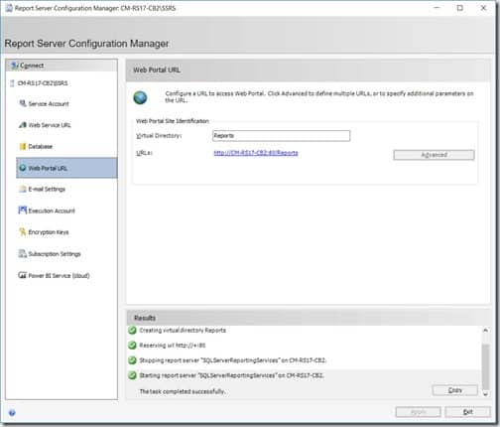The image size is (500, 427).
Task: Open the Service Account page
Action: pyautogui.click(x=49, y=104)
